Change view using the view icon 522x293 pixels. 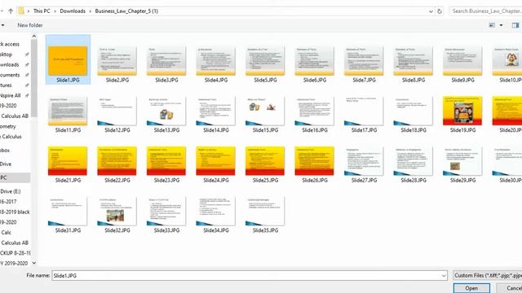point(492,25)
